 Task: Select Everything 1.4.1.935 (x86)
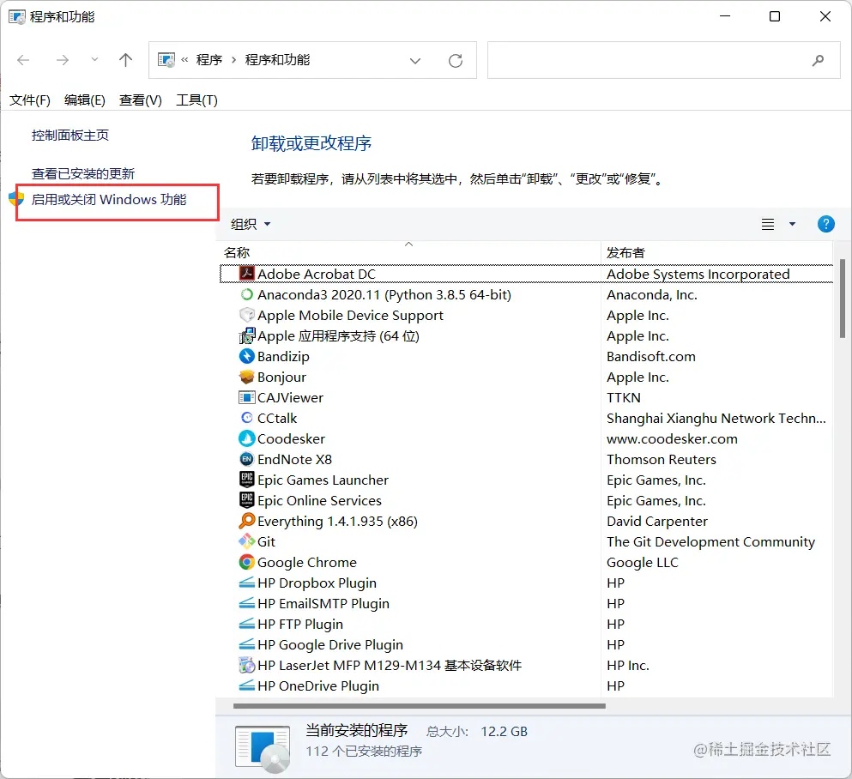click(x=335, y=521)
